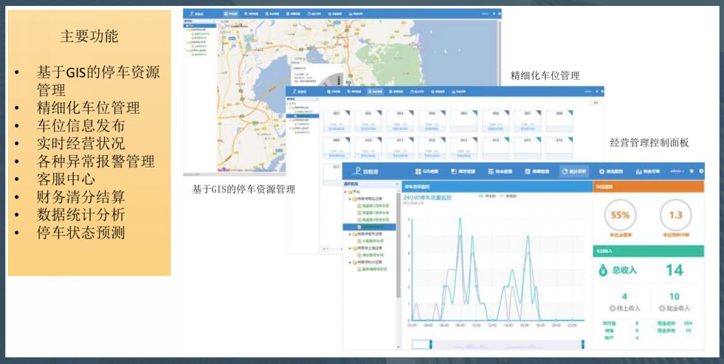Viewport: 724px width, 364px height.
Task: Click the 统计分析 pie chart icon
Action: pos(565,171)
